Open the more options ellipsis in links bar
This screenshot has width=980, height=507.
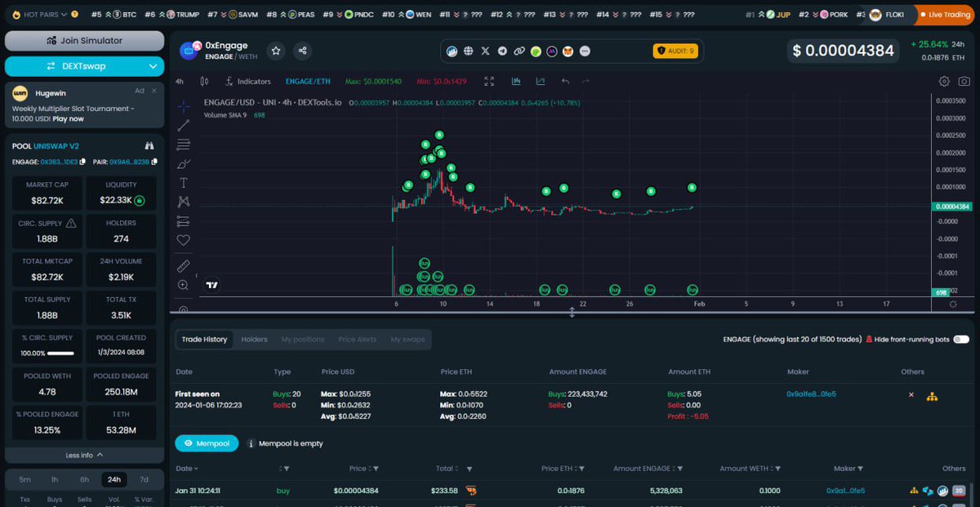(585, 51)
